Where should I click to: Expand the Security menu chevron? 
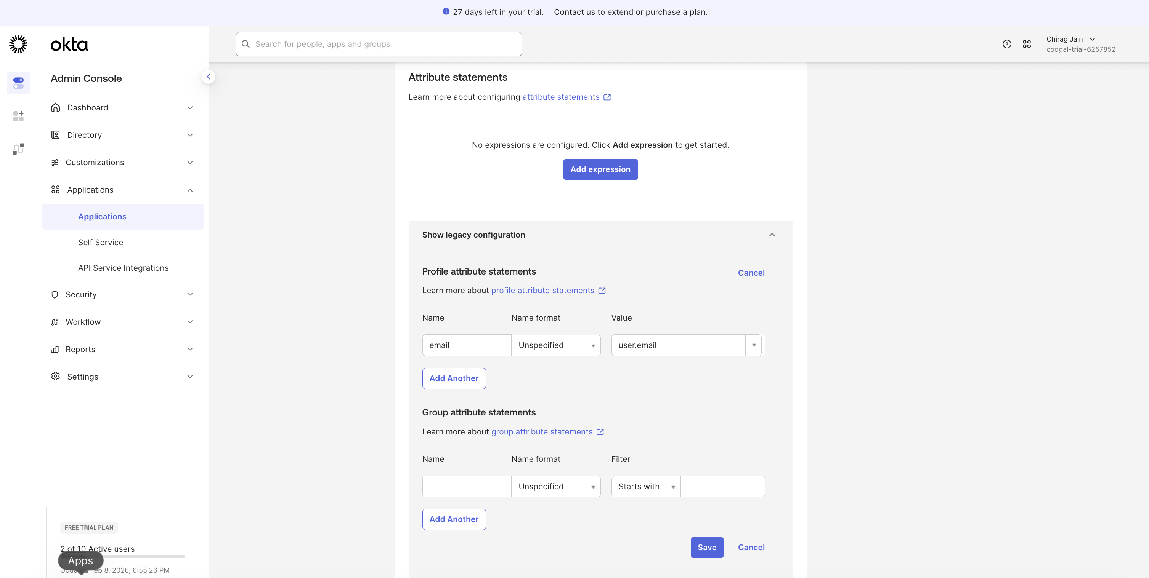pos(190,295)
